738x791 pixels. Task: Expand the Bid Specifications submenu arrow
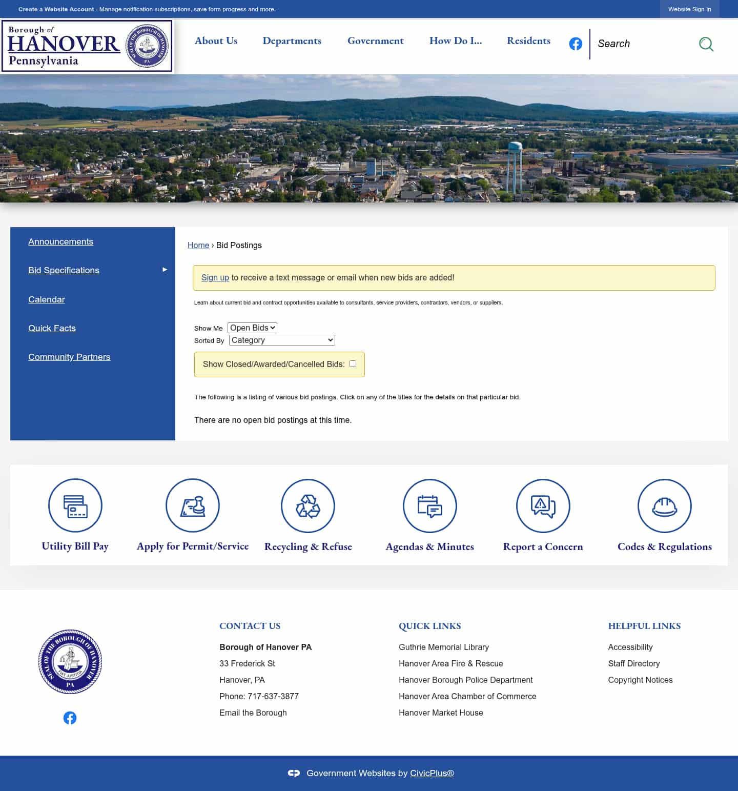click(164, 269)
